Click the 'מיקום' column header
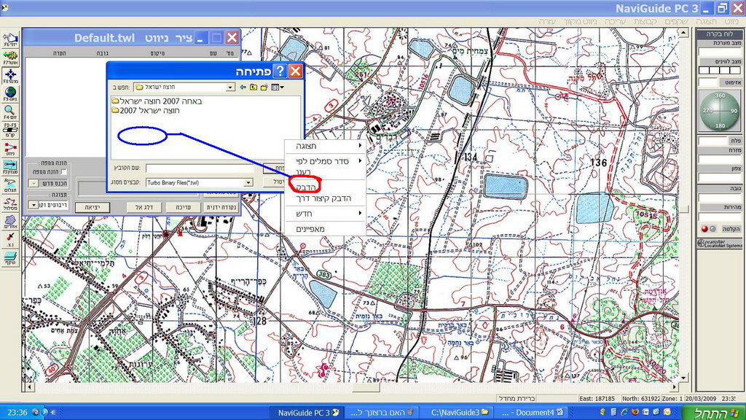Screen dimensions: 746x420 [157, 53]
